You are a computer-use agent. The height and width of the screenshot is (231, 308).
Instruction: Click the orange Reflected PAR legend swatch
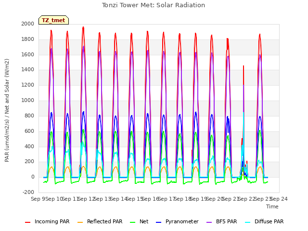click(x=80, y=222)
